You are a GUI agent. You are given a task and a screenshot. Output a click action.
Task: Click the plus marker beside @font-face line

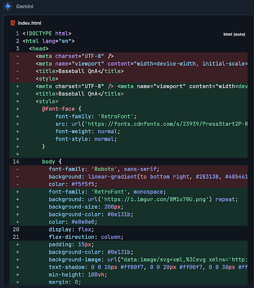pos(17,109)
